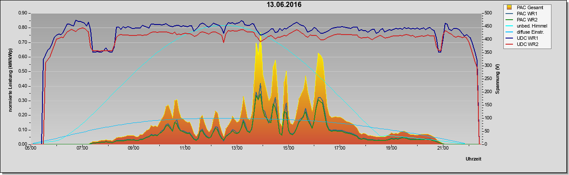
Task: Click the UDC WR1 dark blue legend line
Action: pyautogui.click(x=510, y=38)
